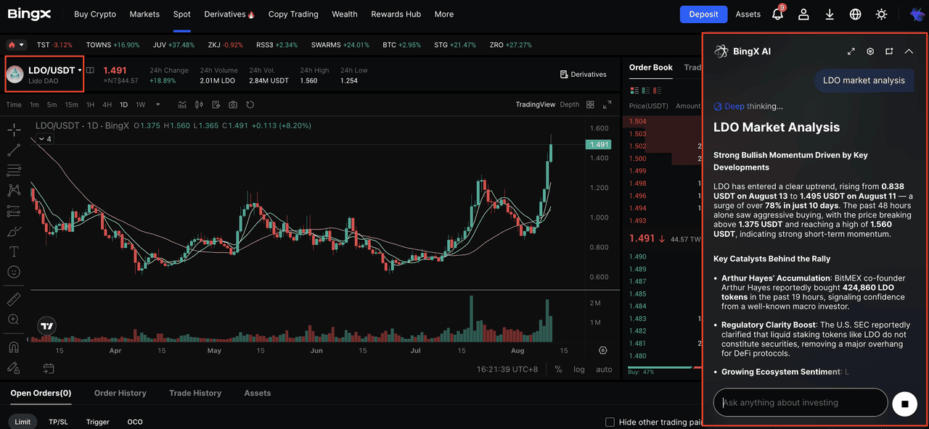Open Copy Trading page

(293, 14)
